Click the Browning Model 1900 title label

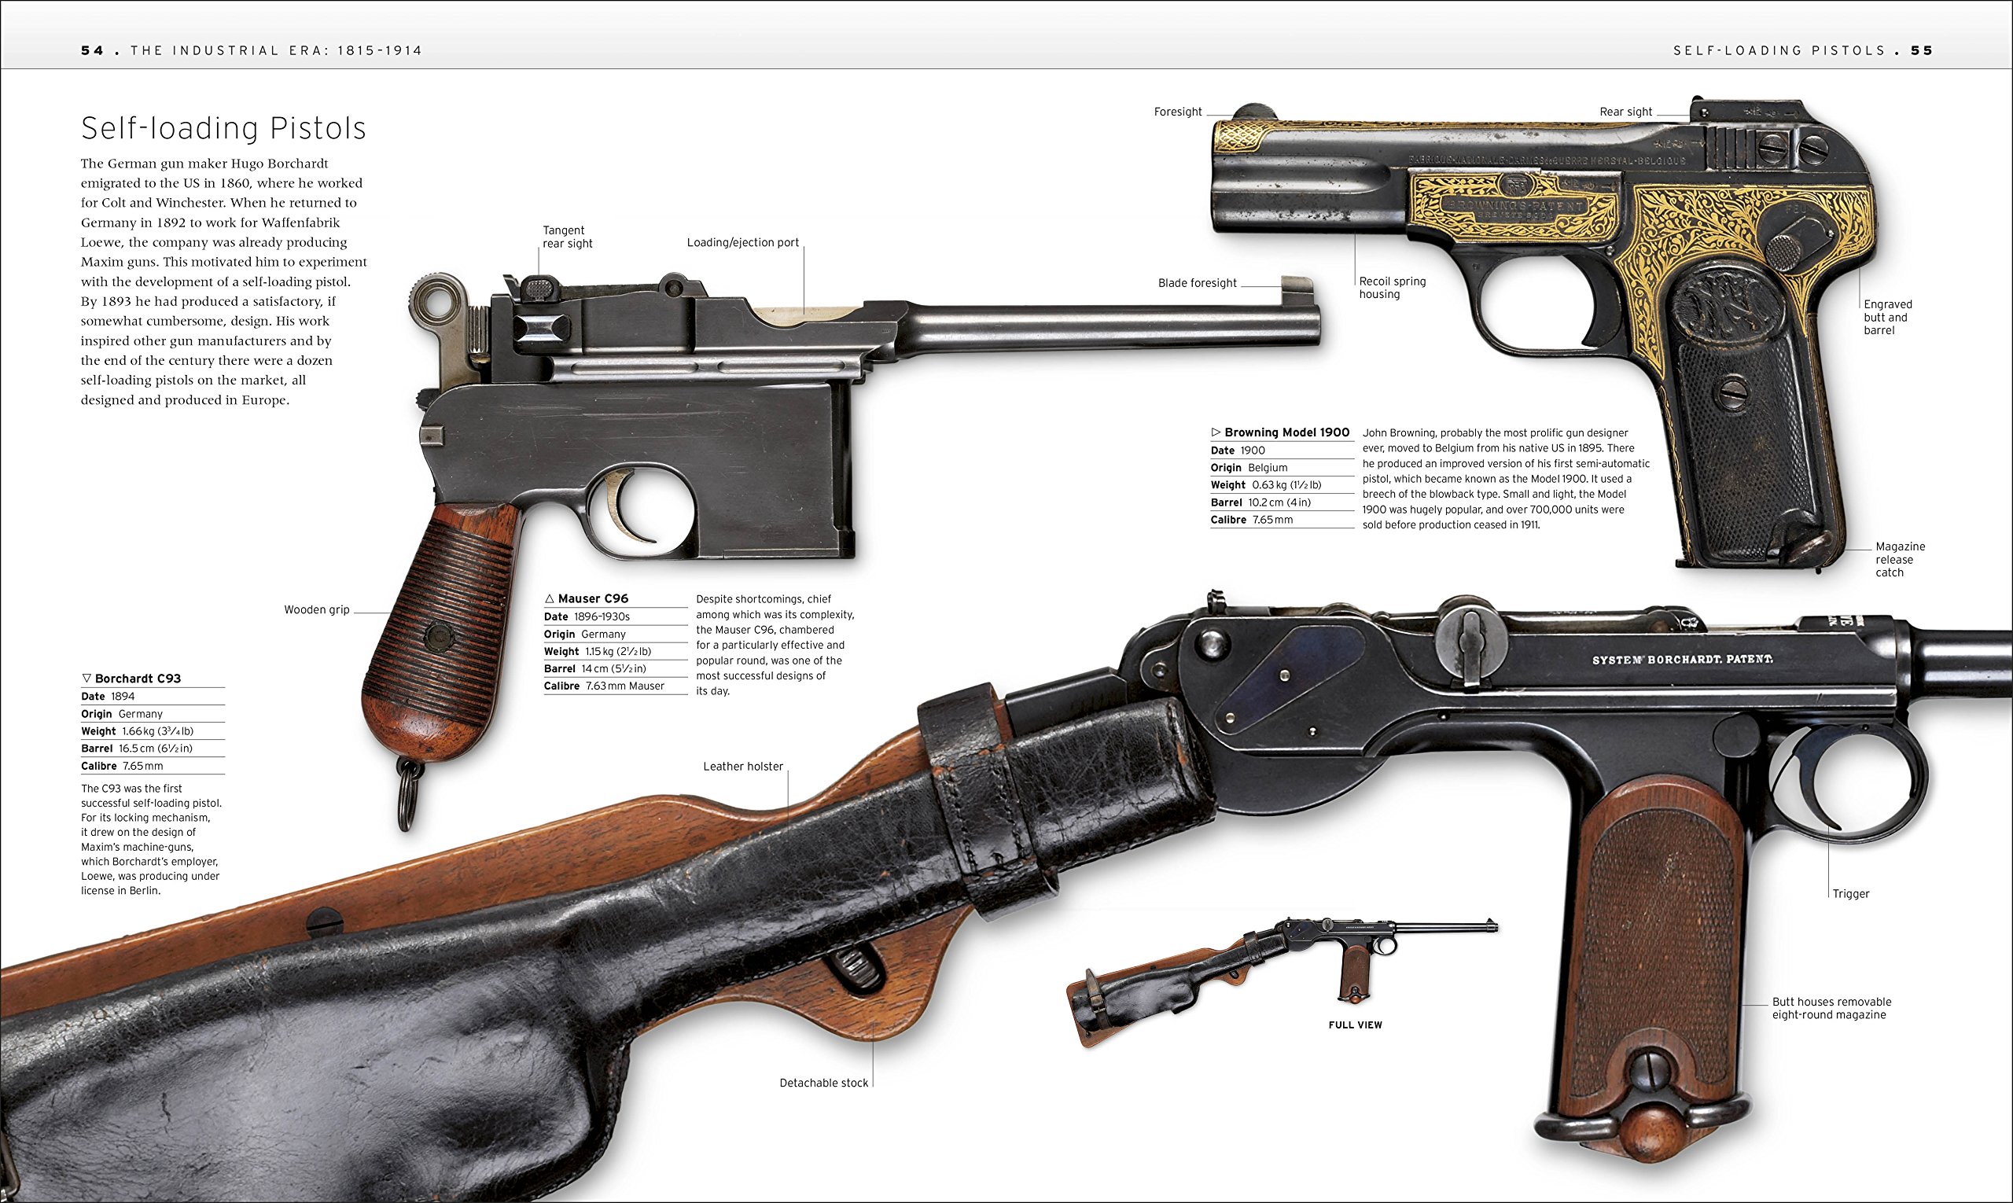pyautogui.click(x=1286, y=432)
